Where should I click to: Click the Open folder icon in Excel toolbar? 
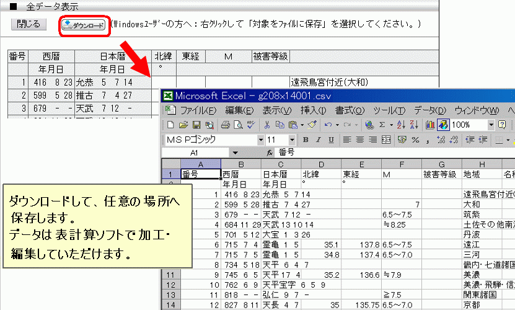click(183, 125)
